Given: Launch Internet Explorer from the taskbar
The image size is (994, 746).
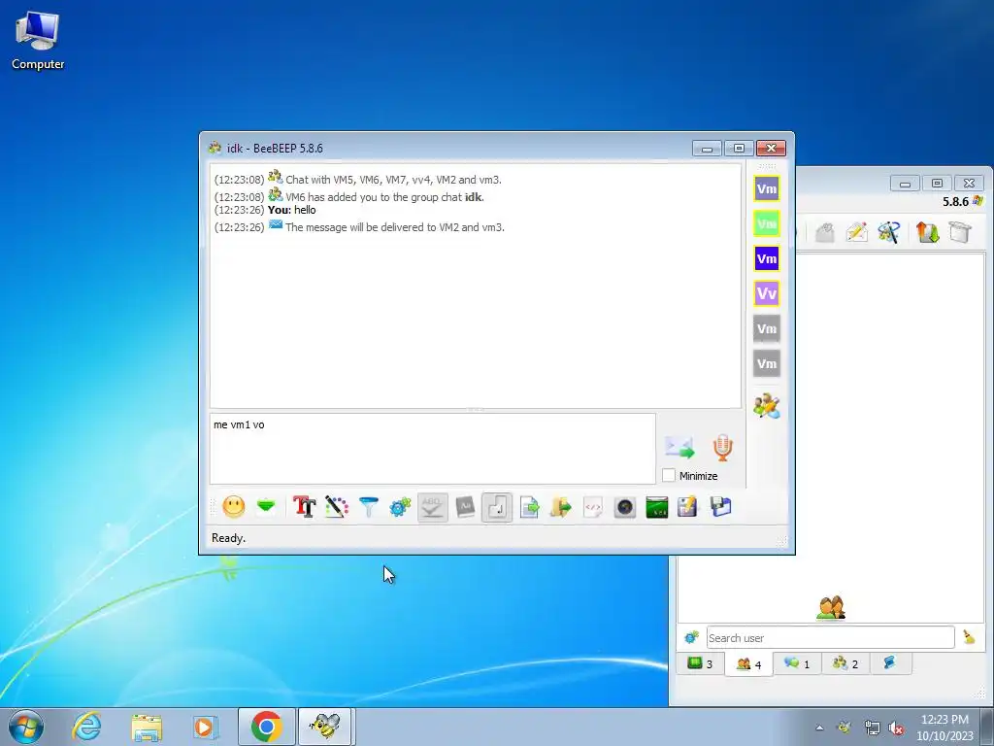Looking at the screenshot, I should (86, 727).
